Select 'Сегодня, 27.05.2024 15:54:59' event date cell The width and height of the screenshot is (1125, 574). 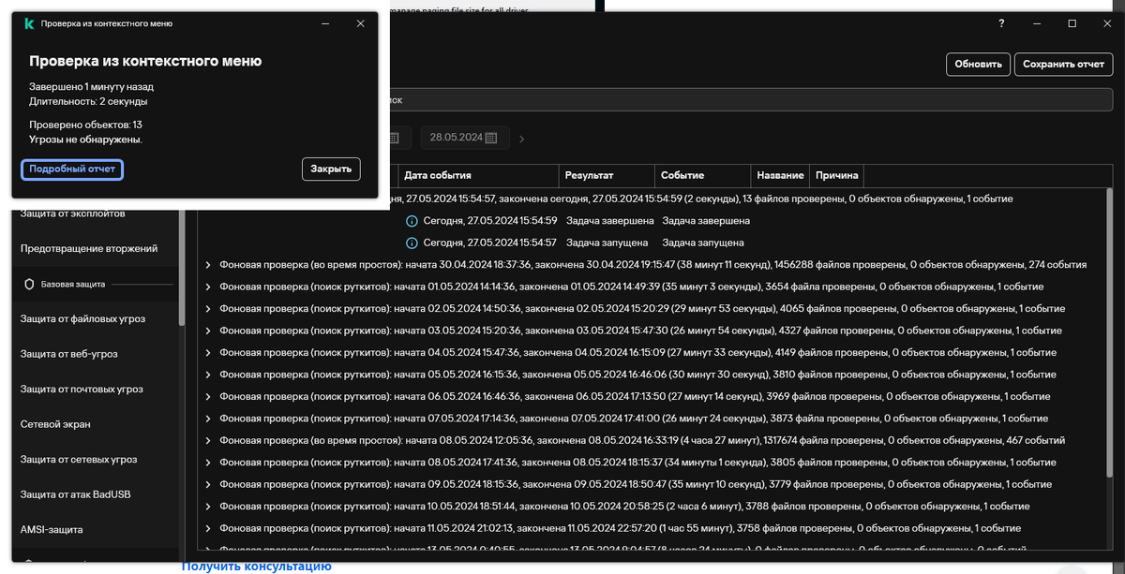tap(489, 221)
